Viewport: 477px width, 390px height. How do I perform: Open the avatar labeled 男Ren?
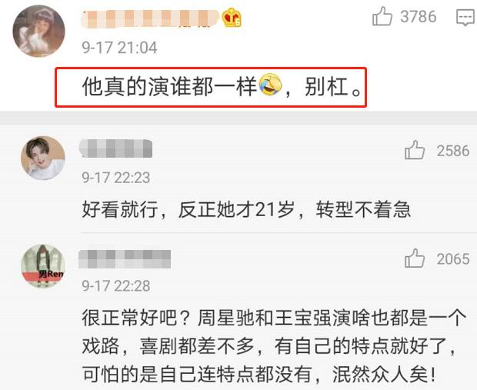pos(43,266)
